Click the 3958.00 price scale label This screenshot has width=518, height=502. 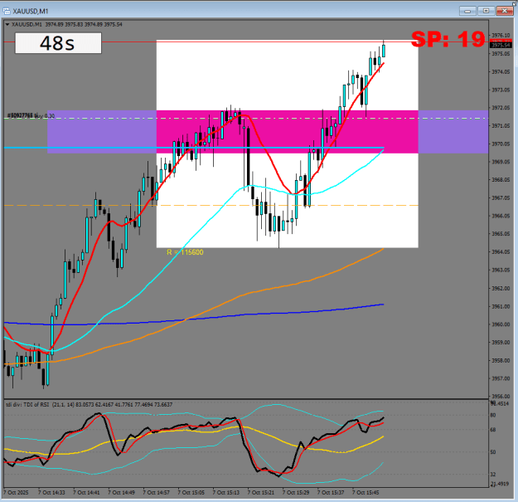(x=501, y=360)
